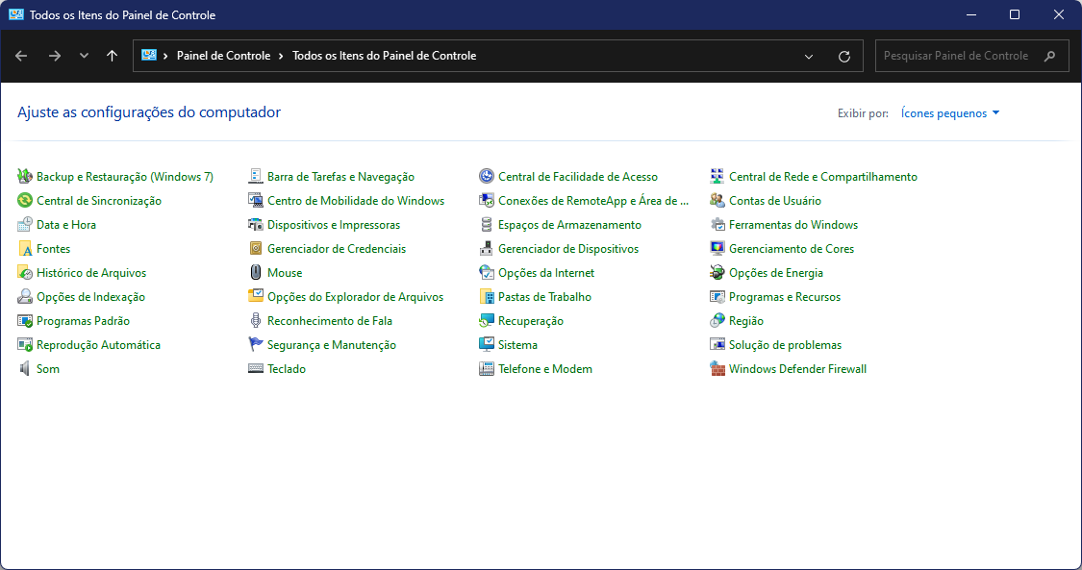Open Gerenciamento de Cores link

pos(792,249)
